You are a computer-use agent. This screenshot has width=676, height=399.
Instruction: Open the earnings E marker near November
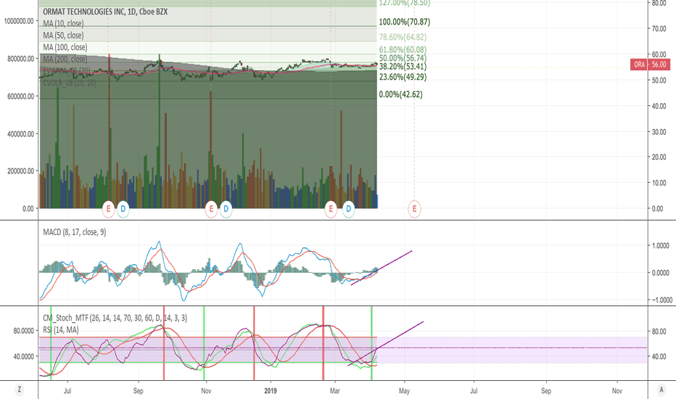pyautogui.click(x=211, y=209)
